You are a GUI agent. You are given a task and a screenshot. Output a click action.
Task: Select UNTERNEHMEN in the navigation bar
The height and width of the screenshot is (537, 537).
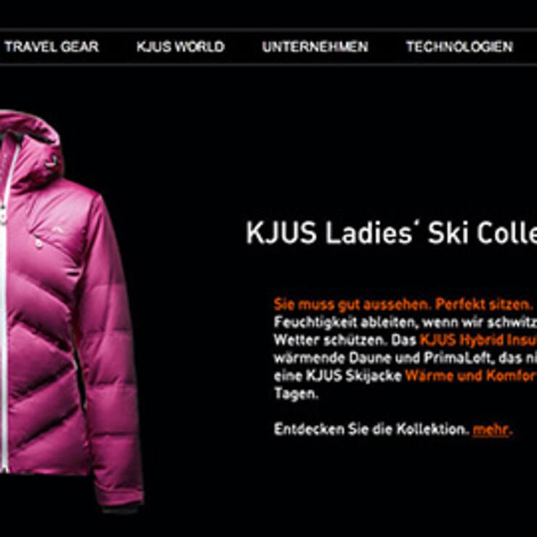click(x=315, y=46)
